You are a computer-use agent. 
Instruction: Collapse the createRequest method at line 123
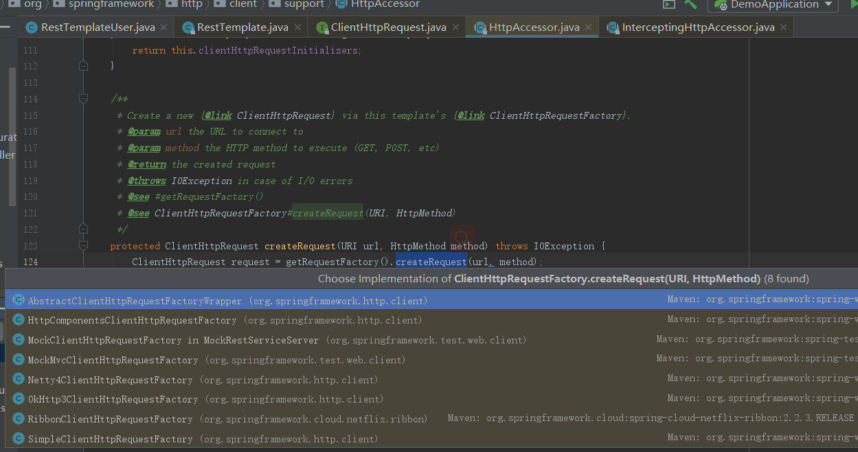[x=83, y=245]
